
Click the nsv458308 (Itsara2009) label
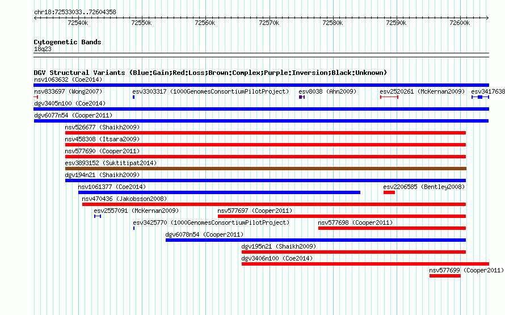[x=102, y=139]
